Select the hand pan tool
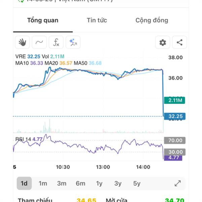Image resolution: width=202 pixels, height=202 pixels. [22, 42]
